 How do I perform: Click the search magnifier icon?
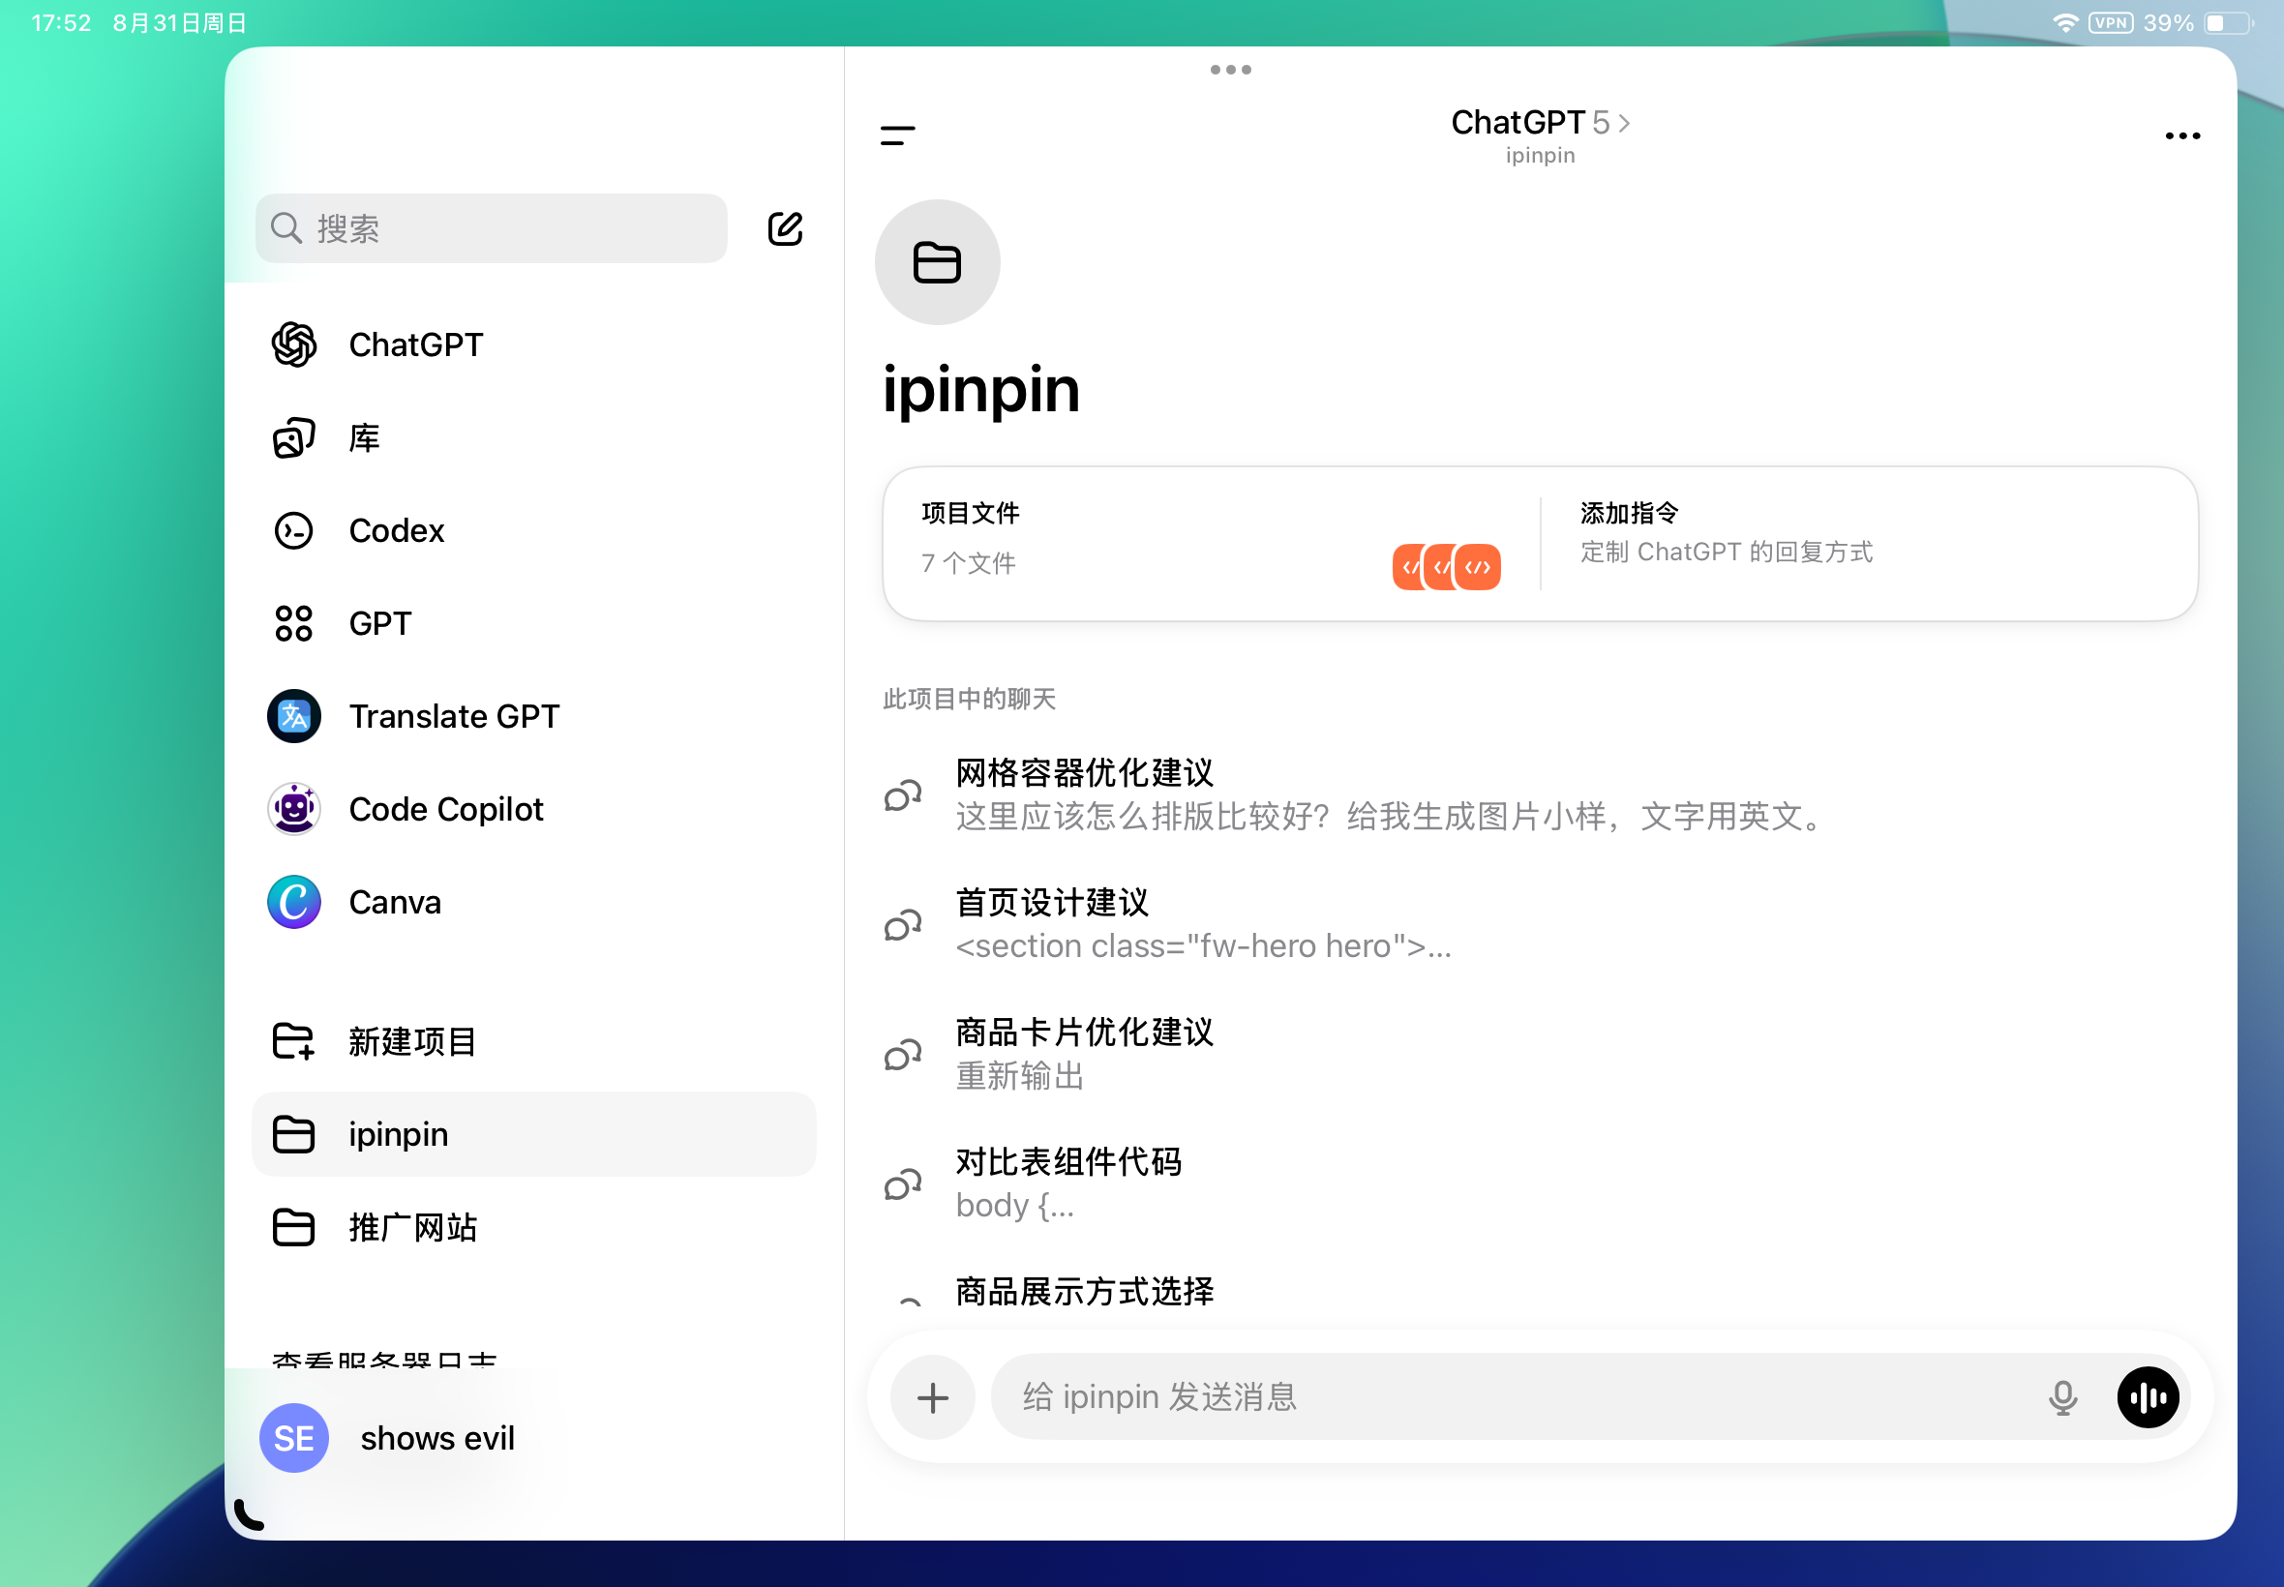point(286,228)
